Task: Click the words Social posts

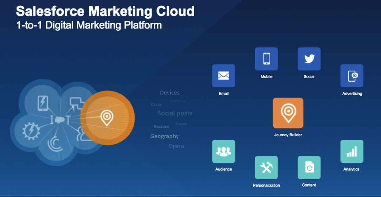Action: click(x=175, y=113)
